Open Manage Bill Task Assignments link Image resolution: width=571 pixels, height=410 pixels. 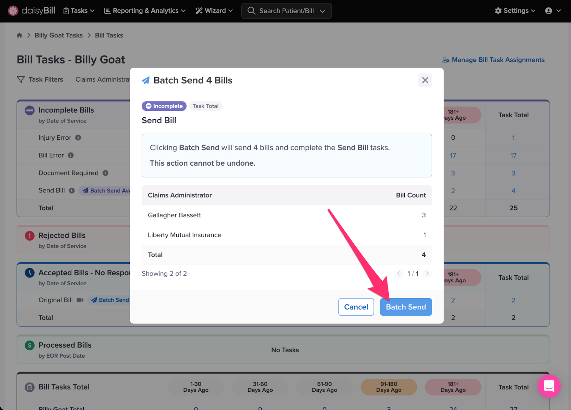coord(494,60)
